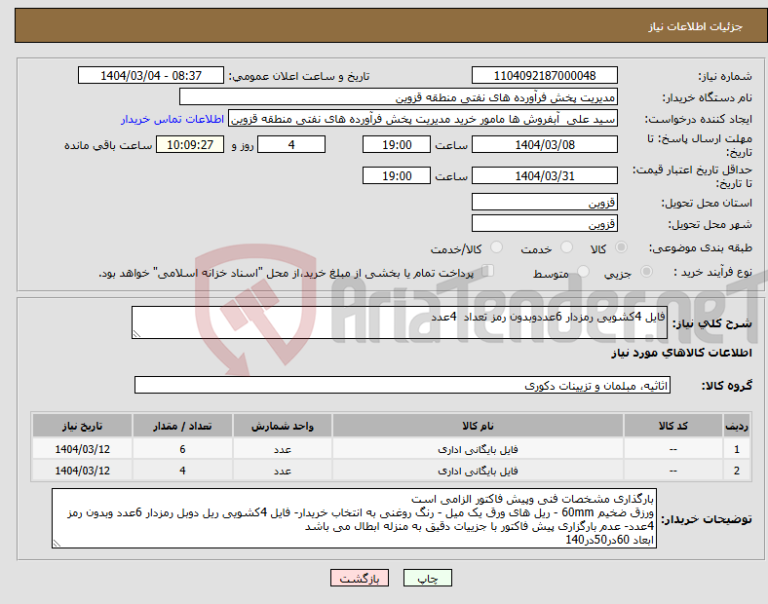Click the تاریخ نیاز column header

pos(82,426)
